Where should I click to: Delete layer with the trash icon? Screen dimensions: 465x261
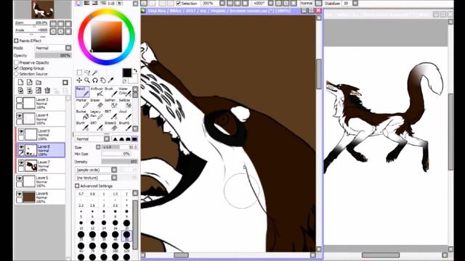47,90
